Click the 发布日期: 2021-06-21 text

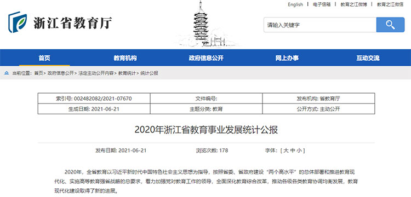[x=121, y=150]
